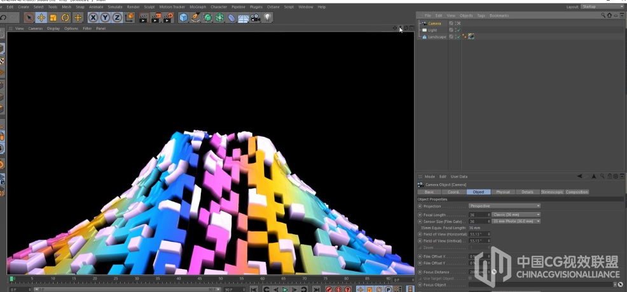Viewport: 627px width, 292px height.
Task: Click the coordinate system icon
Action: (x=129, y=18)
